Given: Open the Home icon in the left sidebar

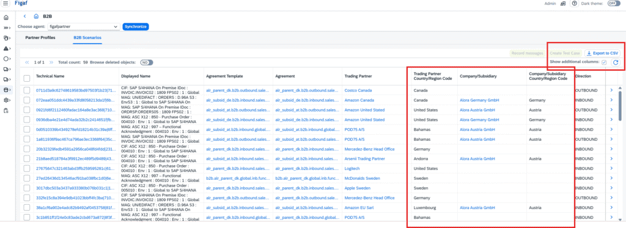Looking at the screenshot, I should click(x=6, y=18).
